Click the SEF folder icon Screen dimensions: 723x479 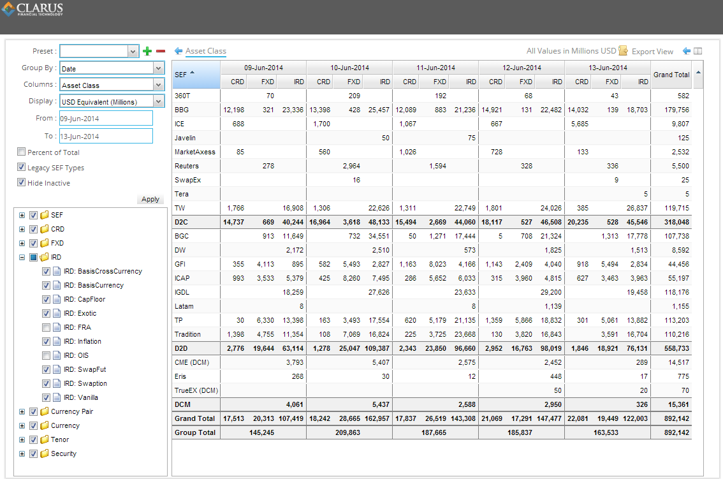click(44, 215)
